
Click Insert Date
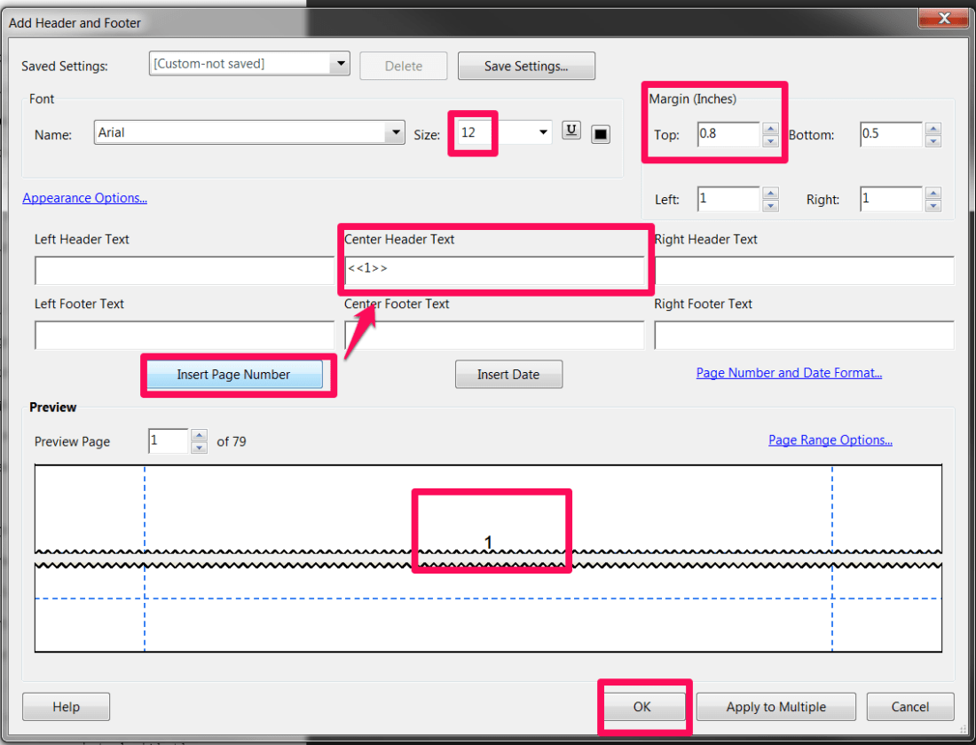(x=508, y=374)
